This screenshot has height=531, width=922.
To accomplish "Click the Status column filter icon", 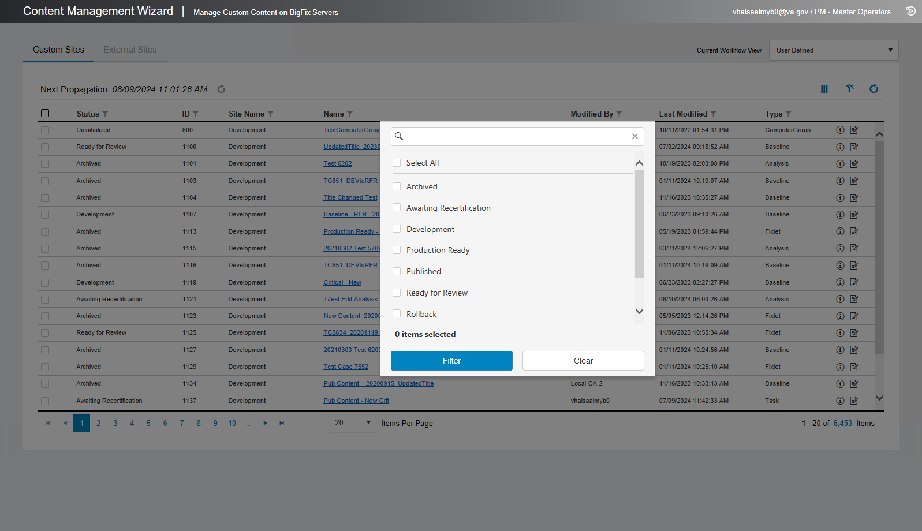I will (x=105, y=114).
